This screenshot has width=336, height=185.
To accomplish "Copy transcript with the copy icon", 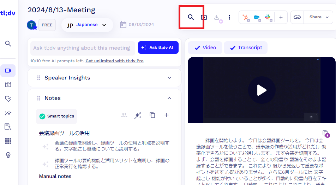I will coord(326,134).
